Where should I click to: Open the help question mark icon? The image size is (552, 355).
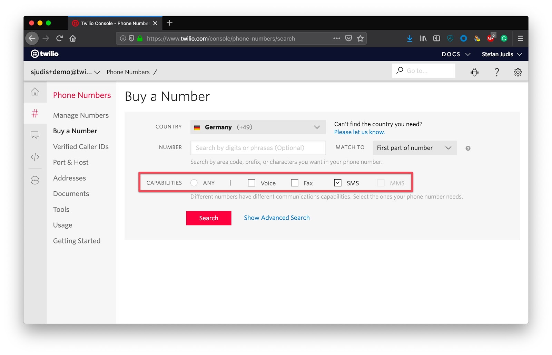point(497,72)
